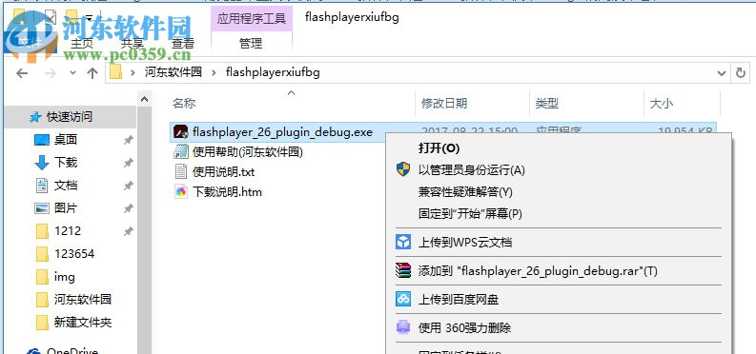Screen dimensions: 756x354
Task: Sort files by 类型 column
Action: pos(547,103)
